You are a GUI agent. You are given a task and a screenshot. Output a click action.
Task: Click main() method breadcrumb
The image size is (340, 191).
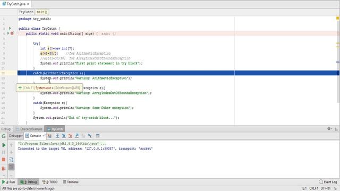(42, 12)
